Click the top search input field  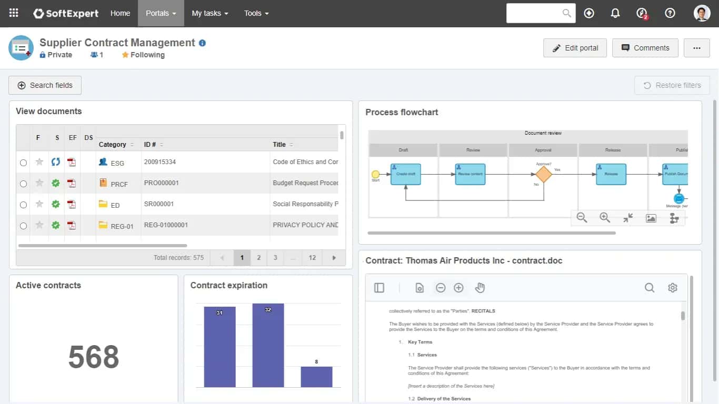pos(541,13)
